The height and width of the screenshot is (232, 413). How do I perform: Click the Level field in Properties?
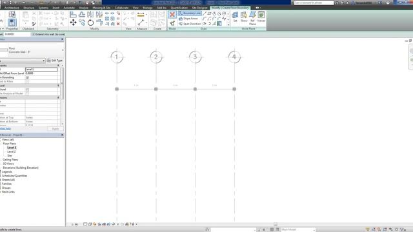click(x=41, y=70)
